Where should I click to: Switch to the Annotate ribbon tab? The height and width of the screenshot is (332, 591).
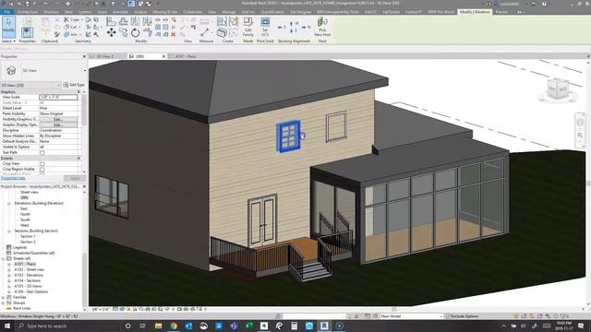point(120,12)
